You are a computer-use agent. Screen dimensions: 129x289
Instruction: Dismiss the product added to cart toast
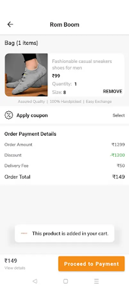coord(65,233)
